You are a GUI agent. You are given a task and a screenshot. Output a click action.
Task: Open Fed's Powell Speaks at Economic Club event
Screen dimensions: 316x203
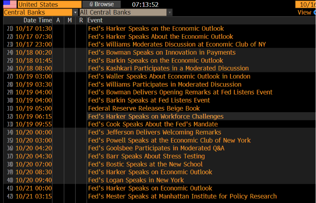[x=169, y=140]
